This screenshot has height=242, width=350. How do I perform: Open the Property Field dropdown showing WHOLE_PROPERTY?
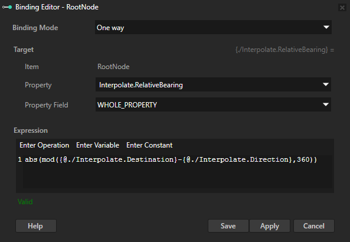(x=213, y=104)
